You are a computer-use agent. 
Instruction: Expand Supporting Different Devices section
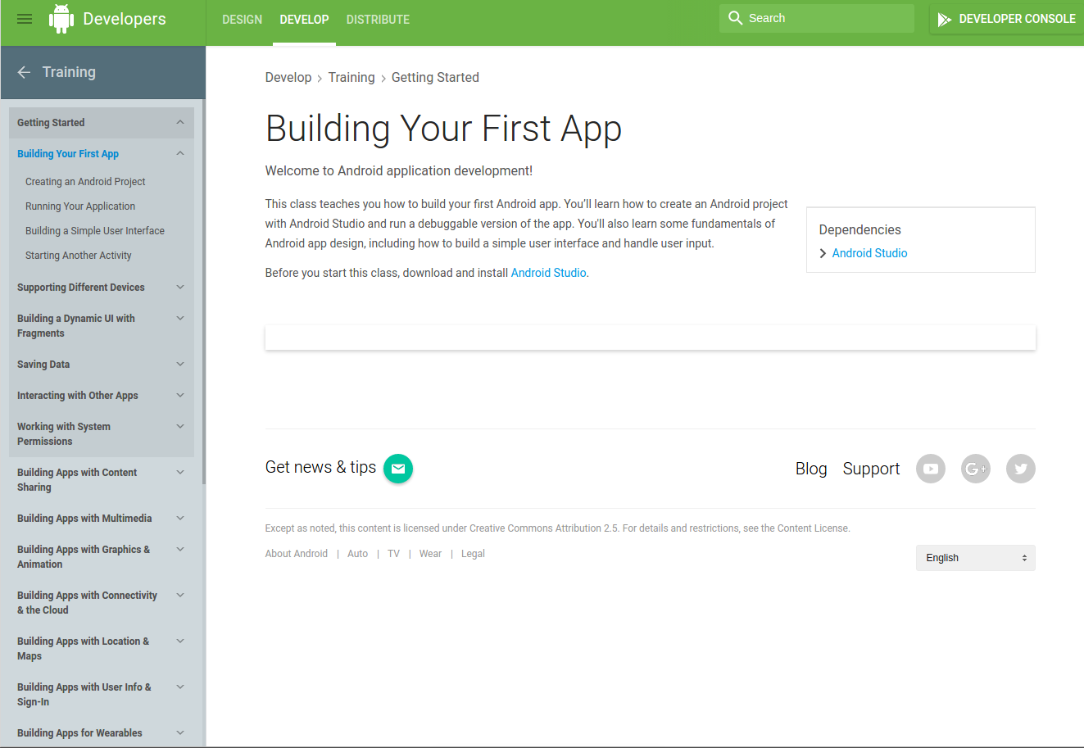tap(180, 288)
